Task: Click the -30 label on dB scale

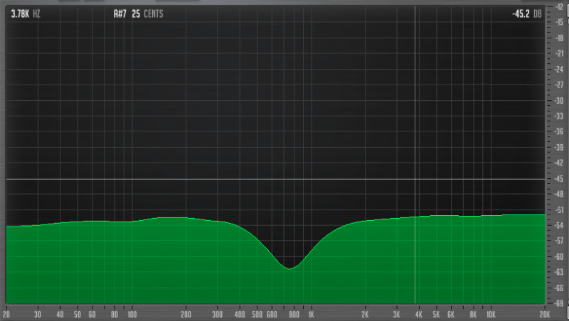Action: (x=559, y=101)
